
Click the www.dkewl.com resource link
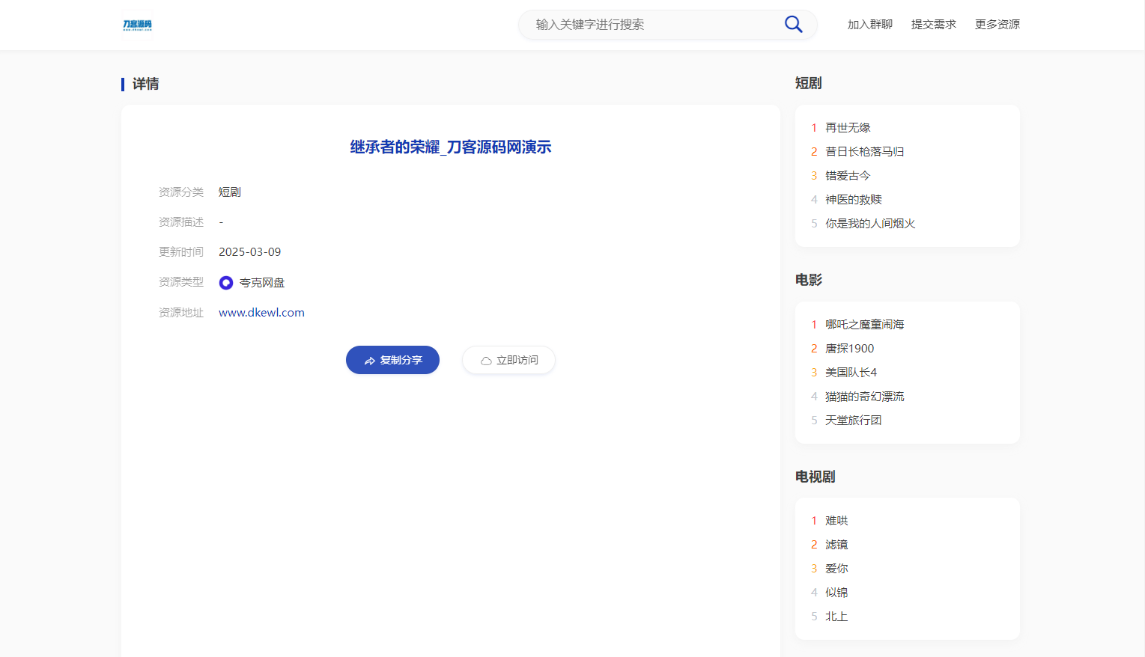tap(261, 312)
